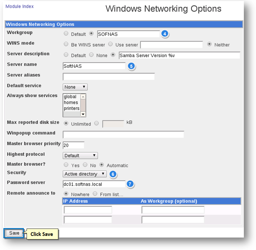Click the Samba Server Version description field
Screen dimensions: 256x250
(180, 55)
